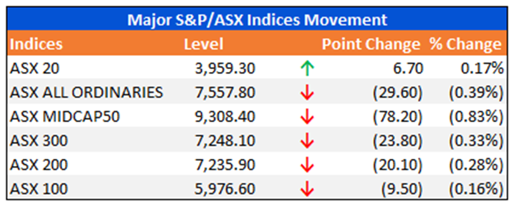Select the ASX ALL ORDINARIES row label
The width and height of the screenshot is (525, 205).
tap(87, 92)
